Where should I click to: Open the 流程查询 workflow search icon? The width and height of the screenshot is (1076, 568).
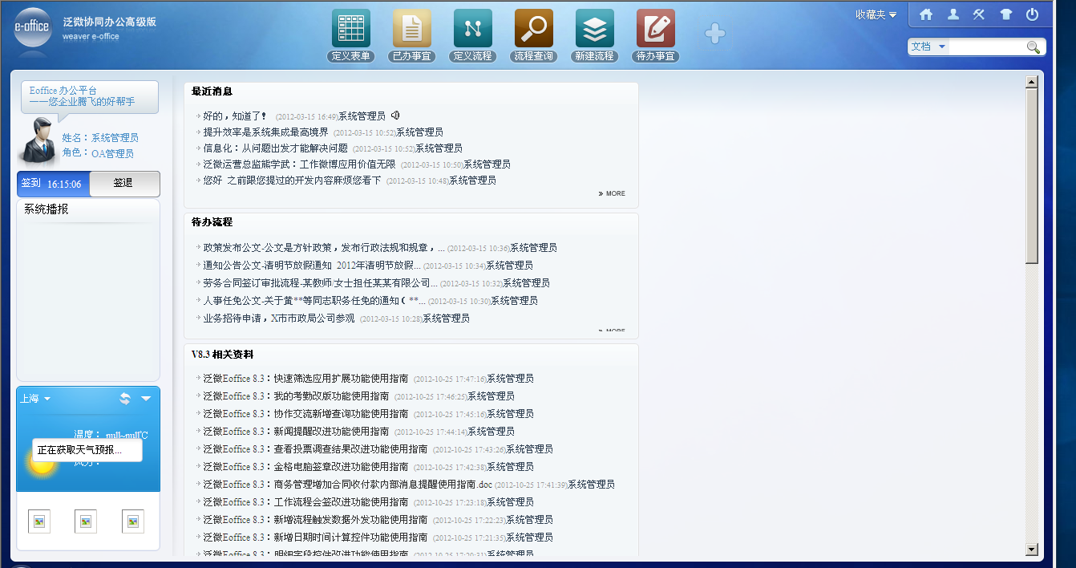(x=534, y=28)
